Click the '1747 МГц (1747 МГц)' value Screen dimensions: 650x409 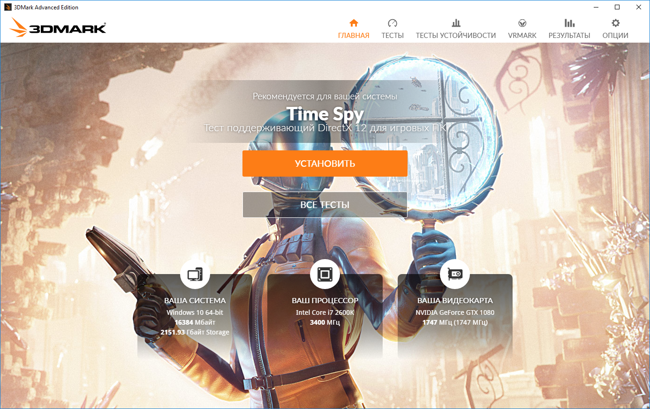[x=455, y=322]
